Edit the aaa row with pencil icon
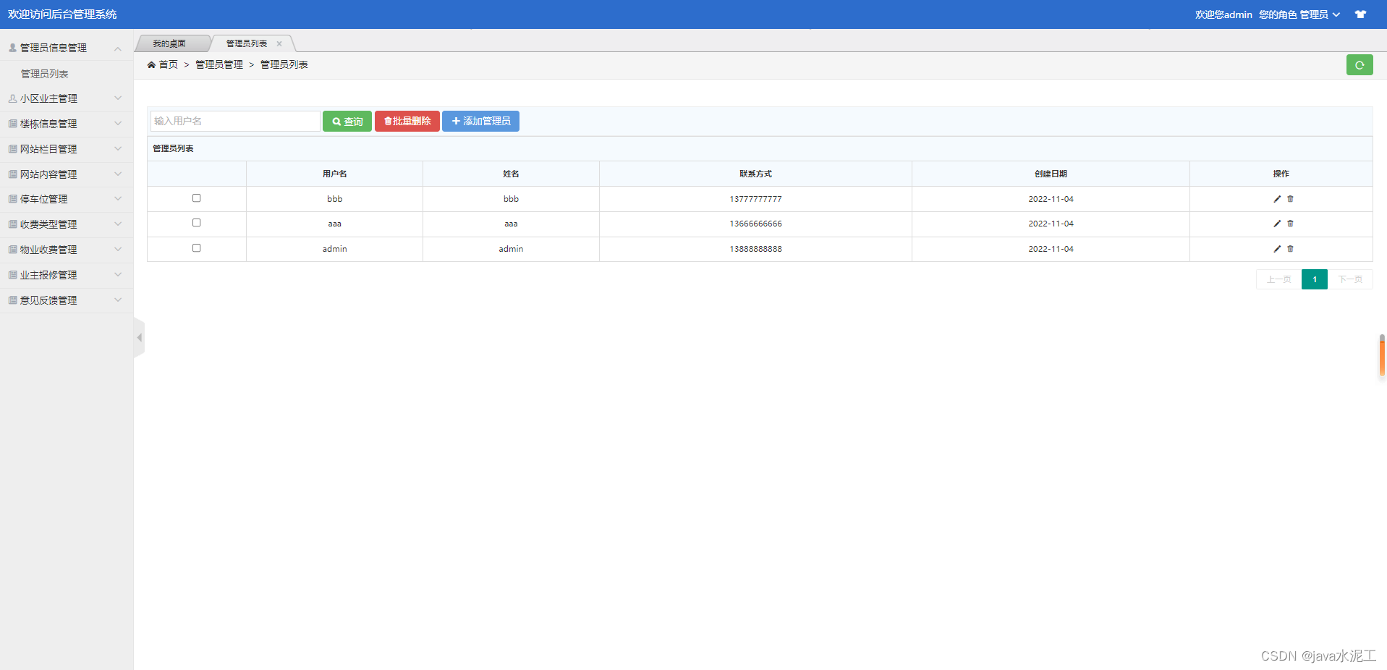 [x=1277, y=224]
